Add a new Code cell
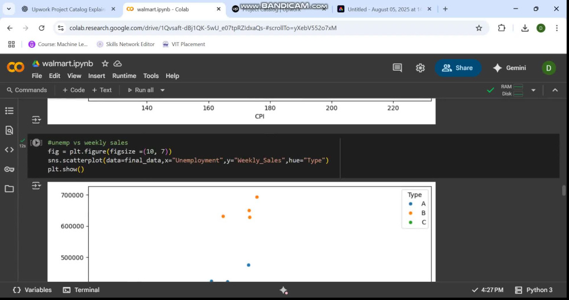The width and height of the screenshot is (569, 300). [x=73, y=90]
